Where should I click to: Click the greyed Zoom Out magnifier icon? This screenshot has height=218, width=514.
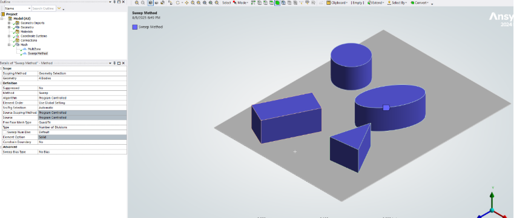143,2
